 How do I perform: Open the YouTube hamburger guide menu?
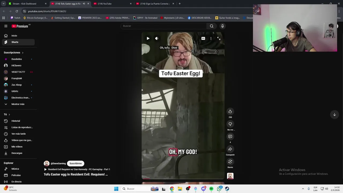[x=6, y=26]
